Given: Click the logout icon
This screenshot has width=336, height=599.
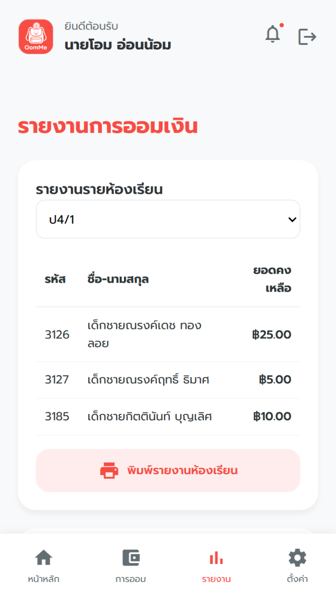Looking at the screenshot, I should pos(307,36).
